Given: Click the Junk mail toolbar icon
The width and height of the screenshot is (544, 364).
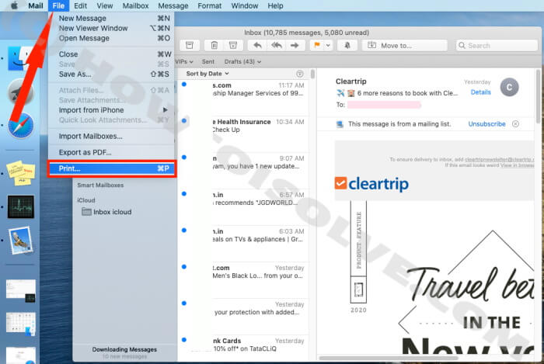Looking at the screenshot, I should (233, 45).
